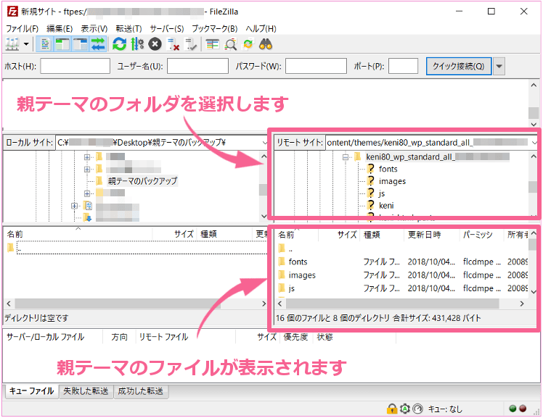Open the ヘルプ(H) menu
543x418 pixels.
pyautogui.click(x=261, y=29)
